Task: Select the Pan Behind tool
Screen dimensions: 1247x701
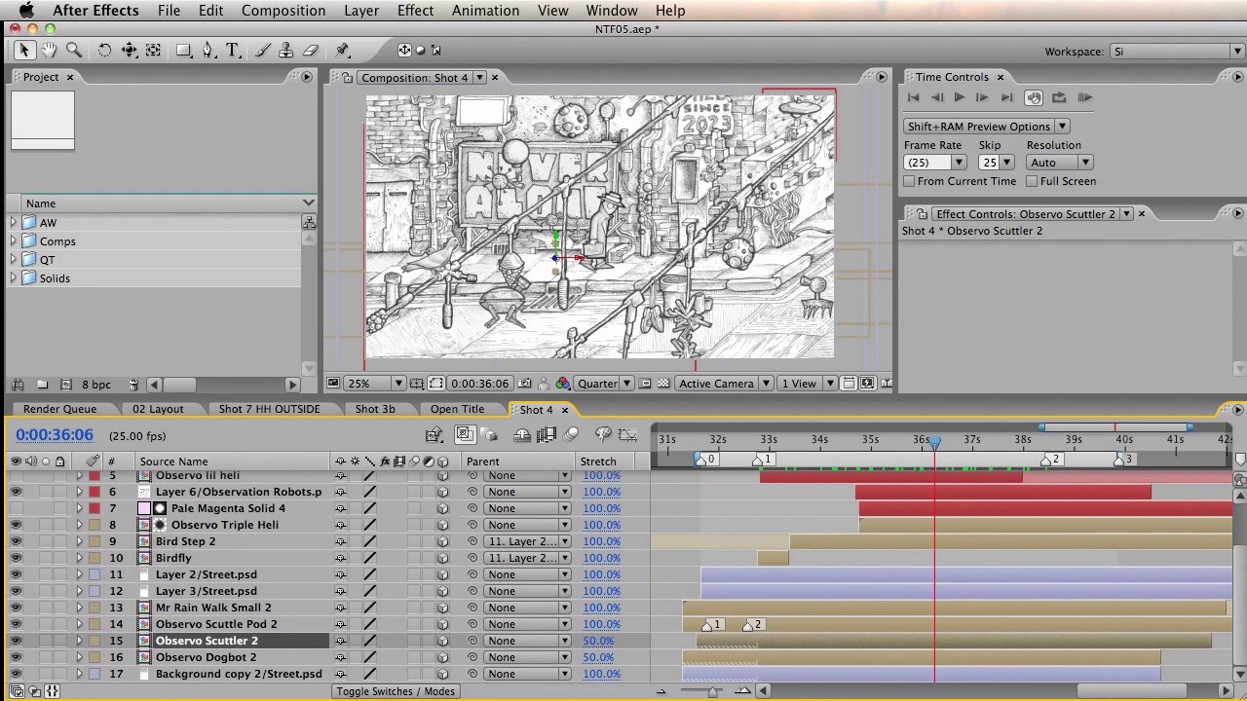Action: point(153,51)
